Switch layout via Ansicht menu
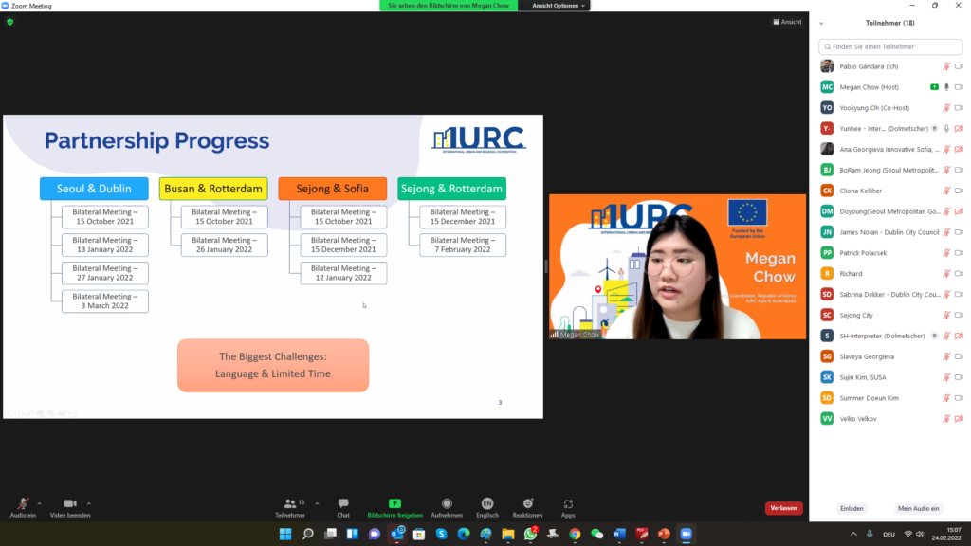 (788, 22)
